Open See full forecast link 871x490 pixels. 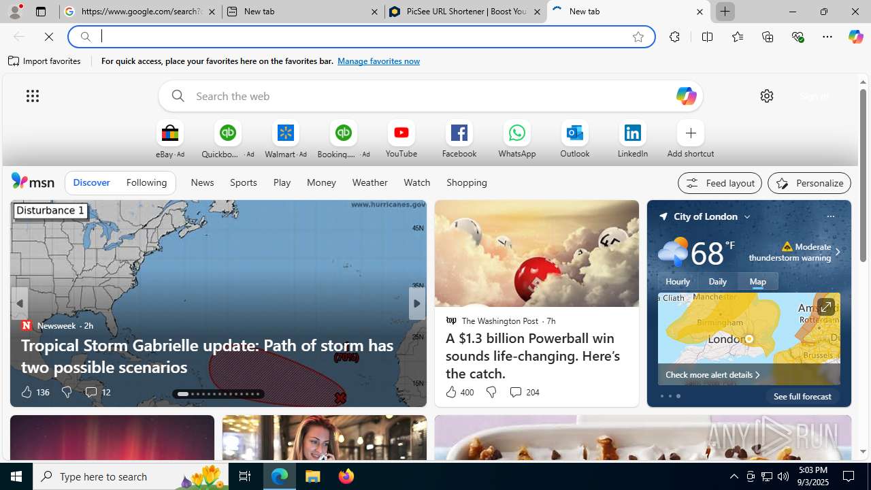[x=802, y=396]
